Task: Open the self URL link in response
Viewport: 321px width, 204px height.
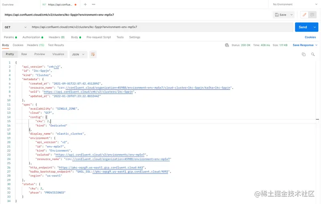Action: pyautogui.click(x=88, y=92)
